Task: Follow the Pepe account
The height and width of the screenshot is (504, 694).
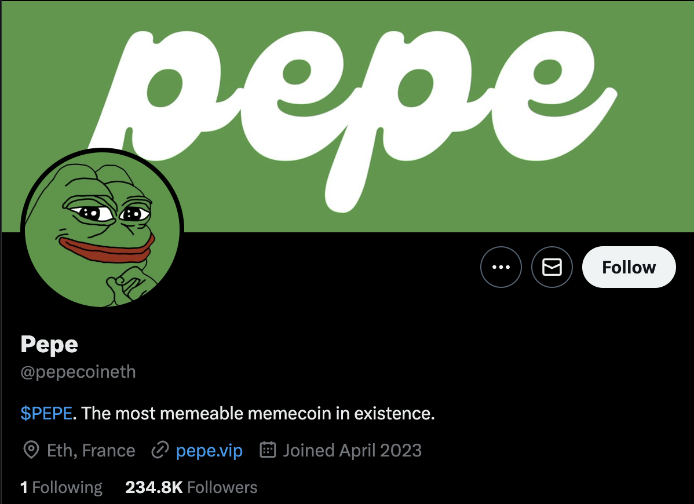Action: click(x=629, y=267)
